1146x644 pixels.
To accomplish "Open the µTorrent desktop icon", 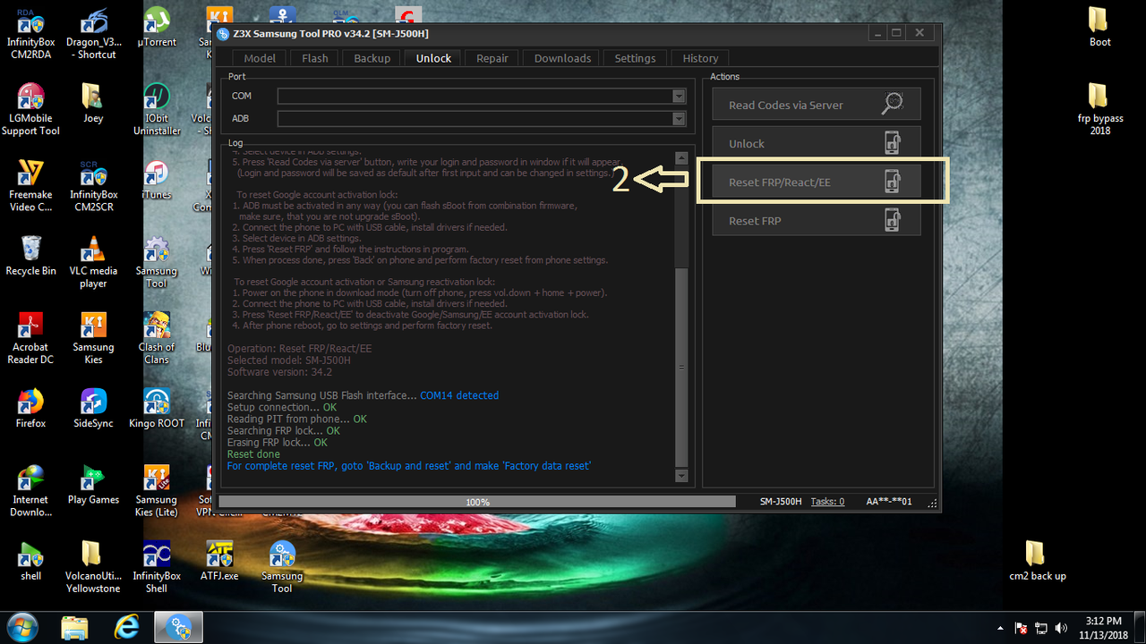I will [x=157, y=28].
